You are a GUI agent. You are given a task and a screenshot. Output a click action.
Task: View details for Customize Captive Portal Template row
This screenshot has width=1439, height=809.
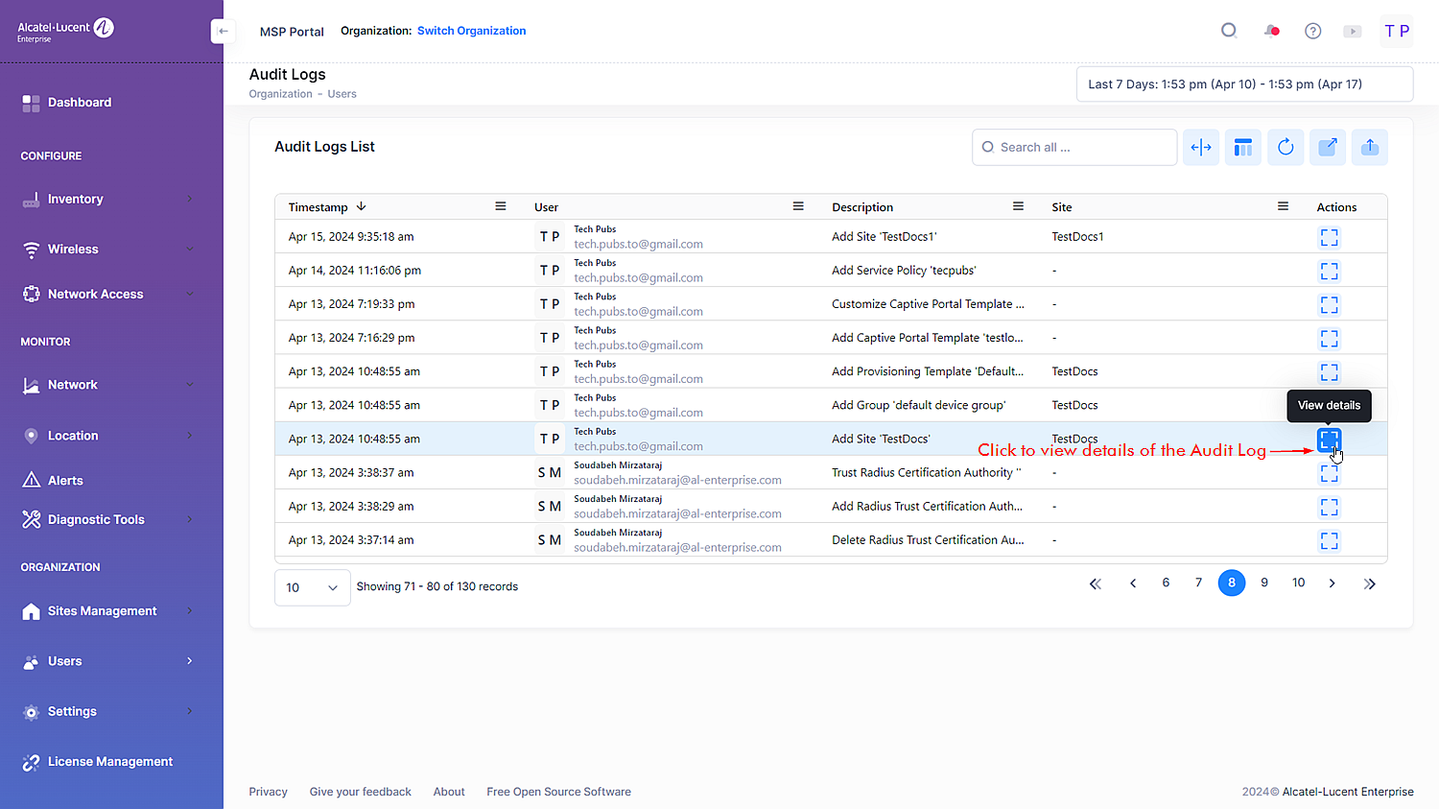point(1329,304)
